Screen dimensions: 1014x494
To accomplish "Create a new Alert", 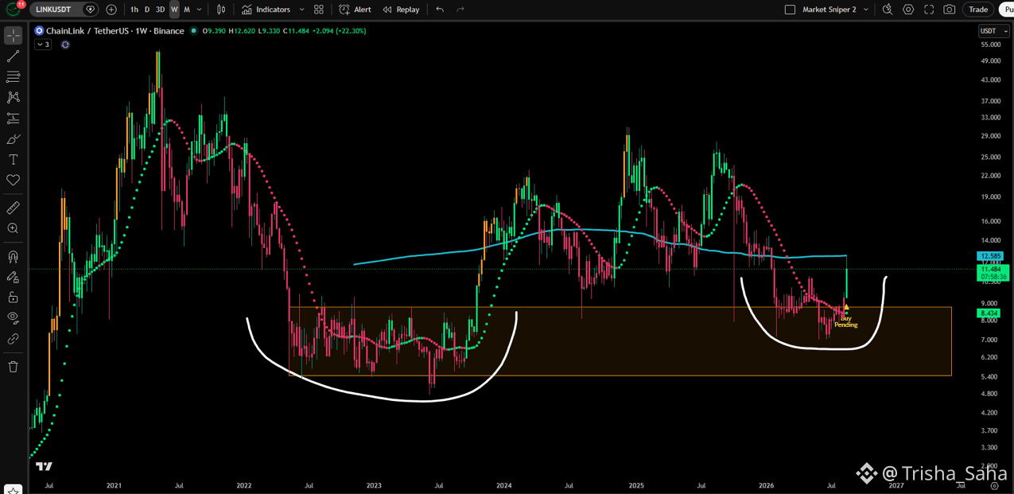I will [355, 10].
